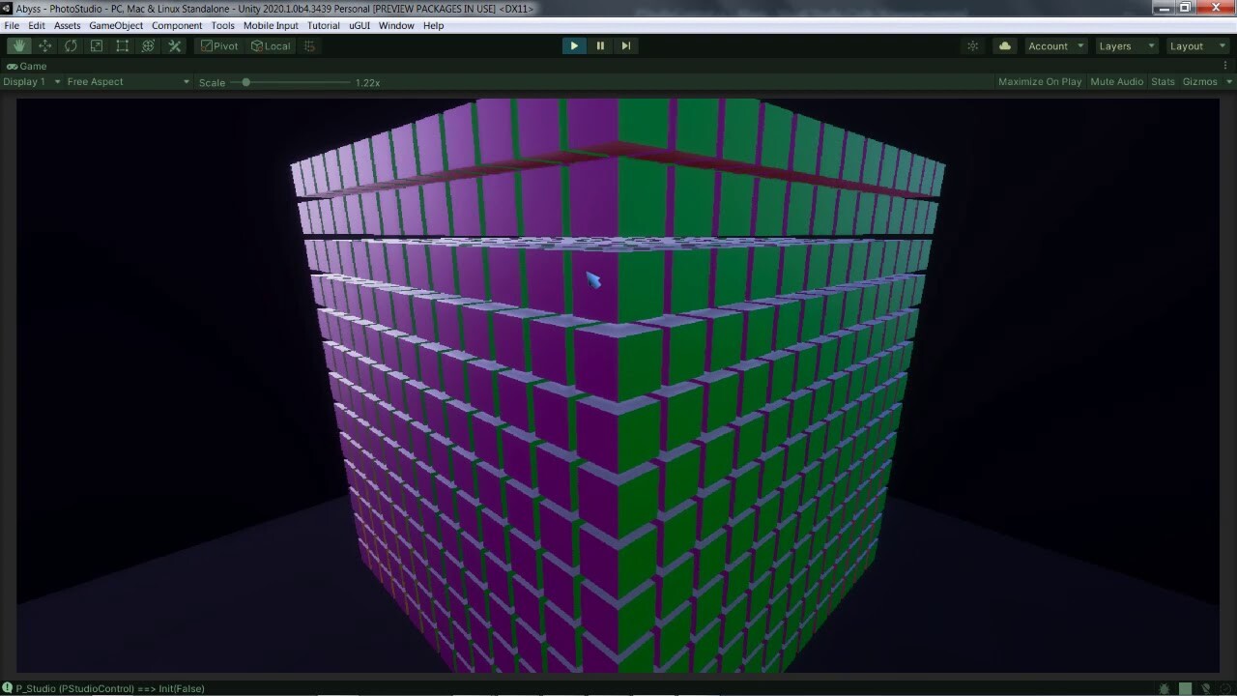The image size is (1237, 696).
Task: Toggle Pivot handle position mode
Action: click(x=218, y=45)
